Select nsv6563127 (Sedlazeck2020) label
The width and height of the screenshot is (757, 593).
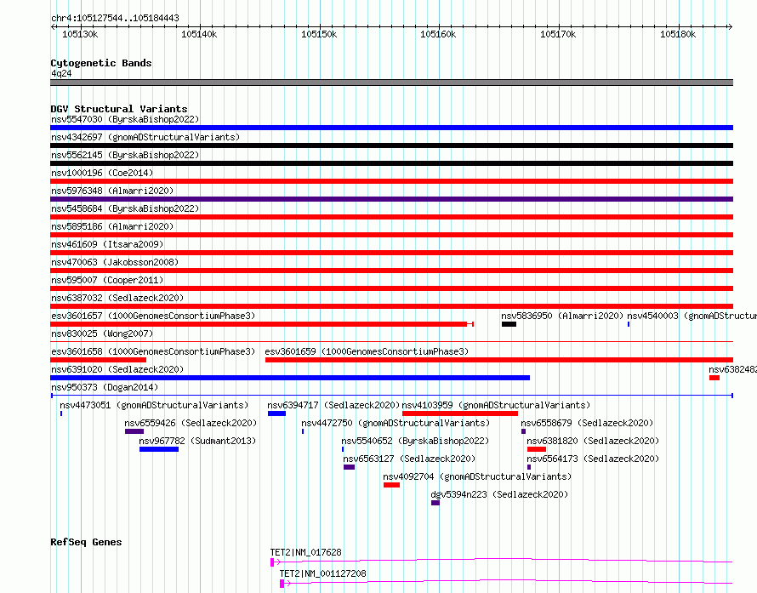pyautogui.click(x=409, y=459)
